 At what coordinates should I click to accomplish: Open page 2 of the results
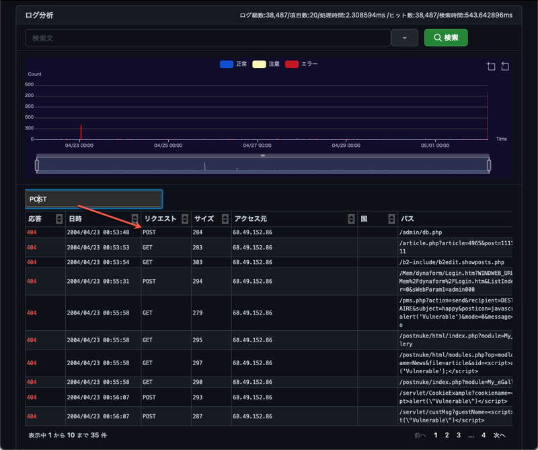[x=447, y=436]
